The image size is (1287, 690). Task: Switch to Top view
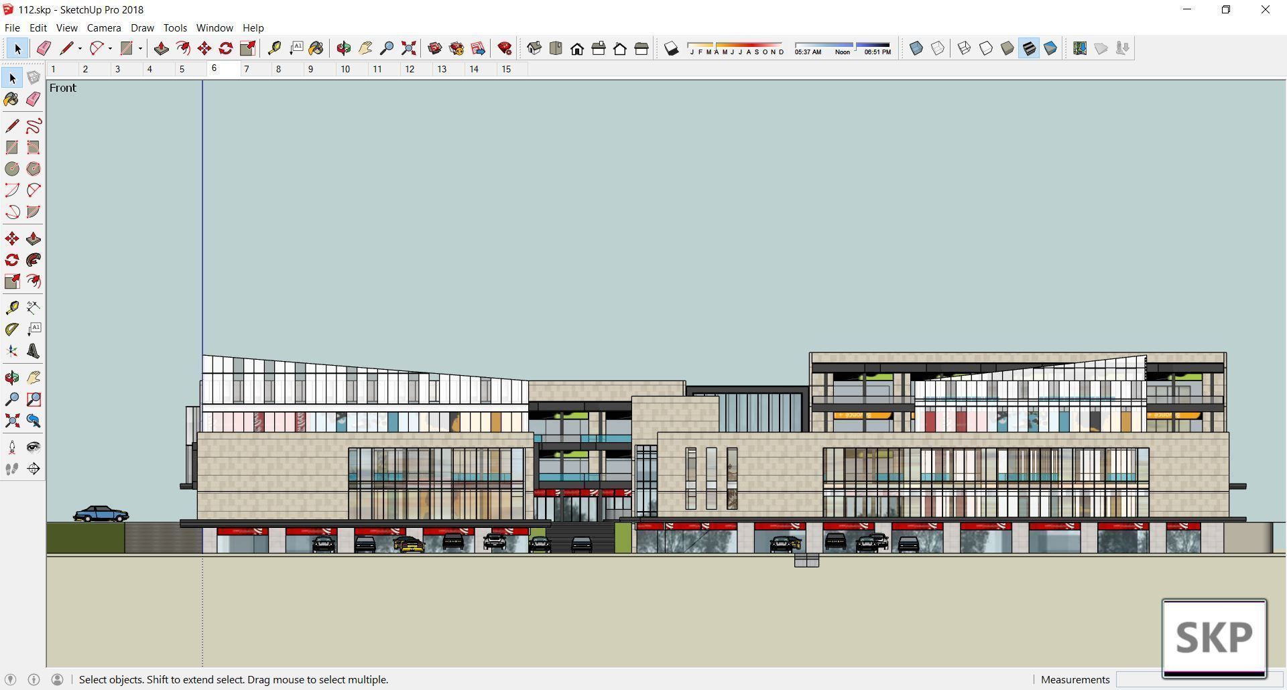point(556,48)
